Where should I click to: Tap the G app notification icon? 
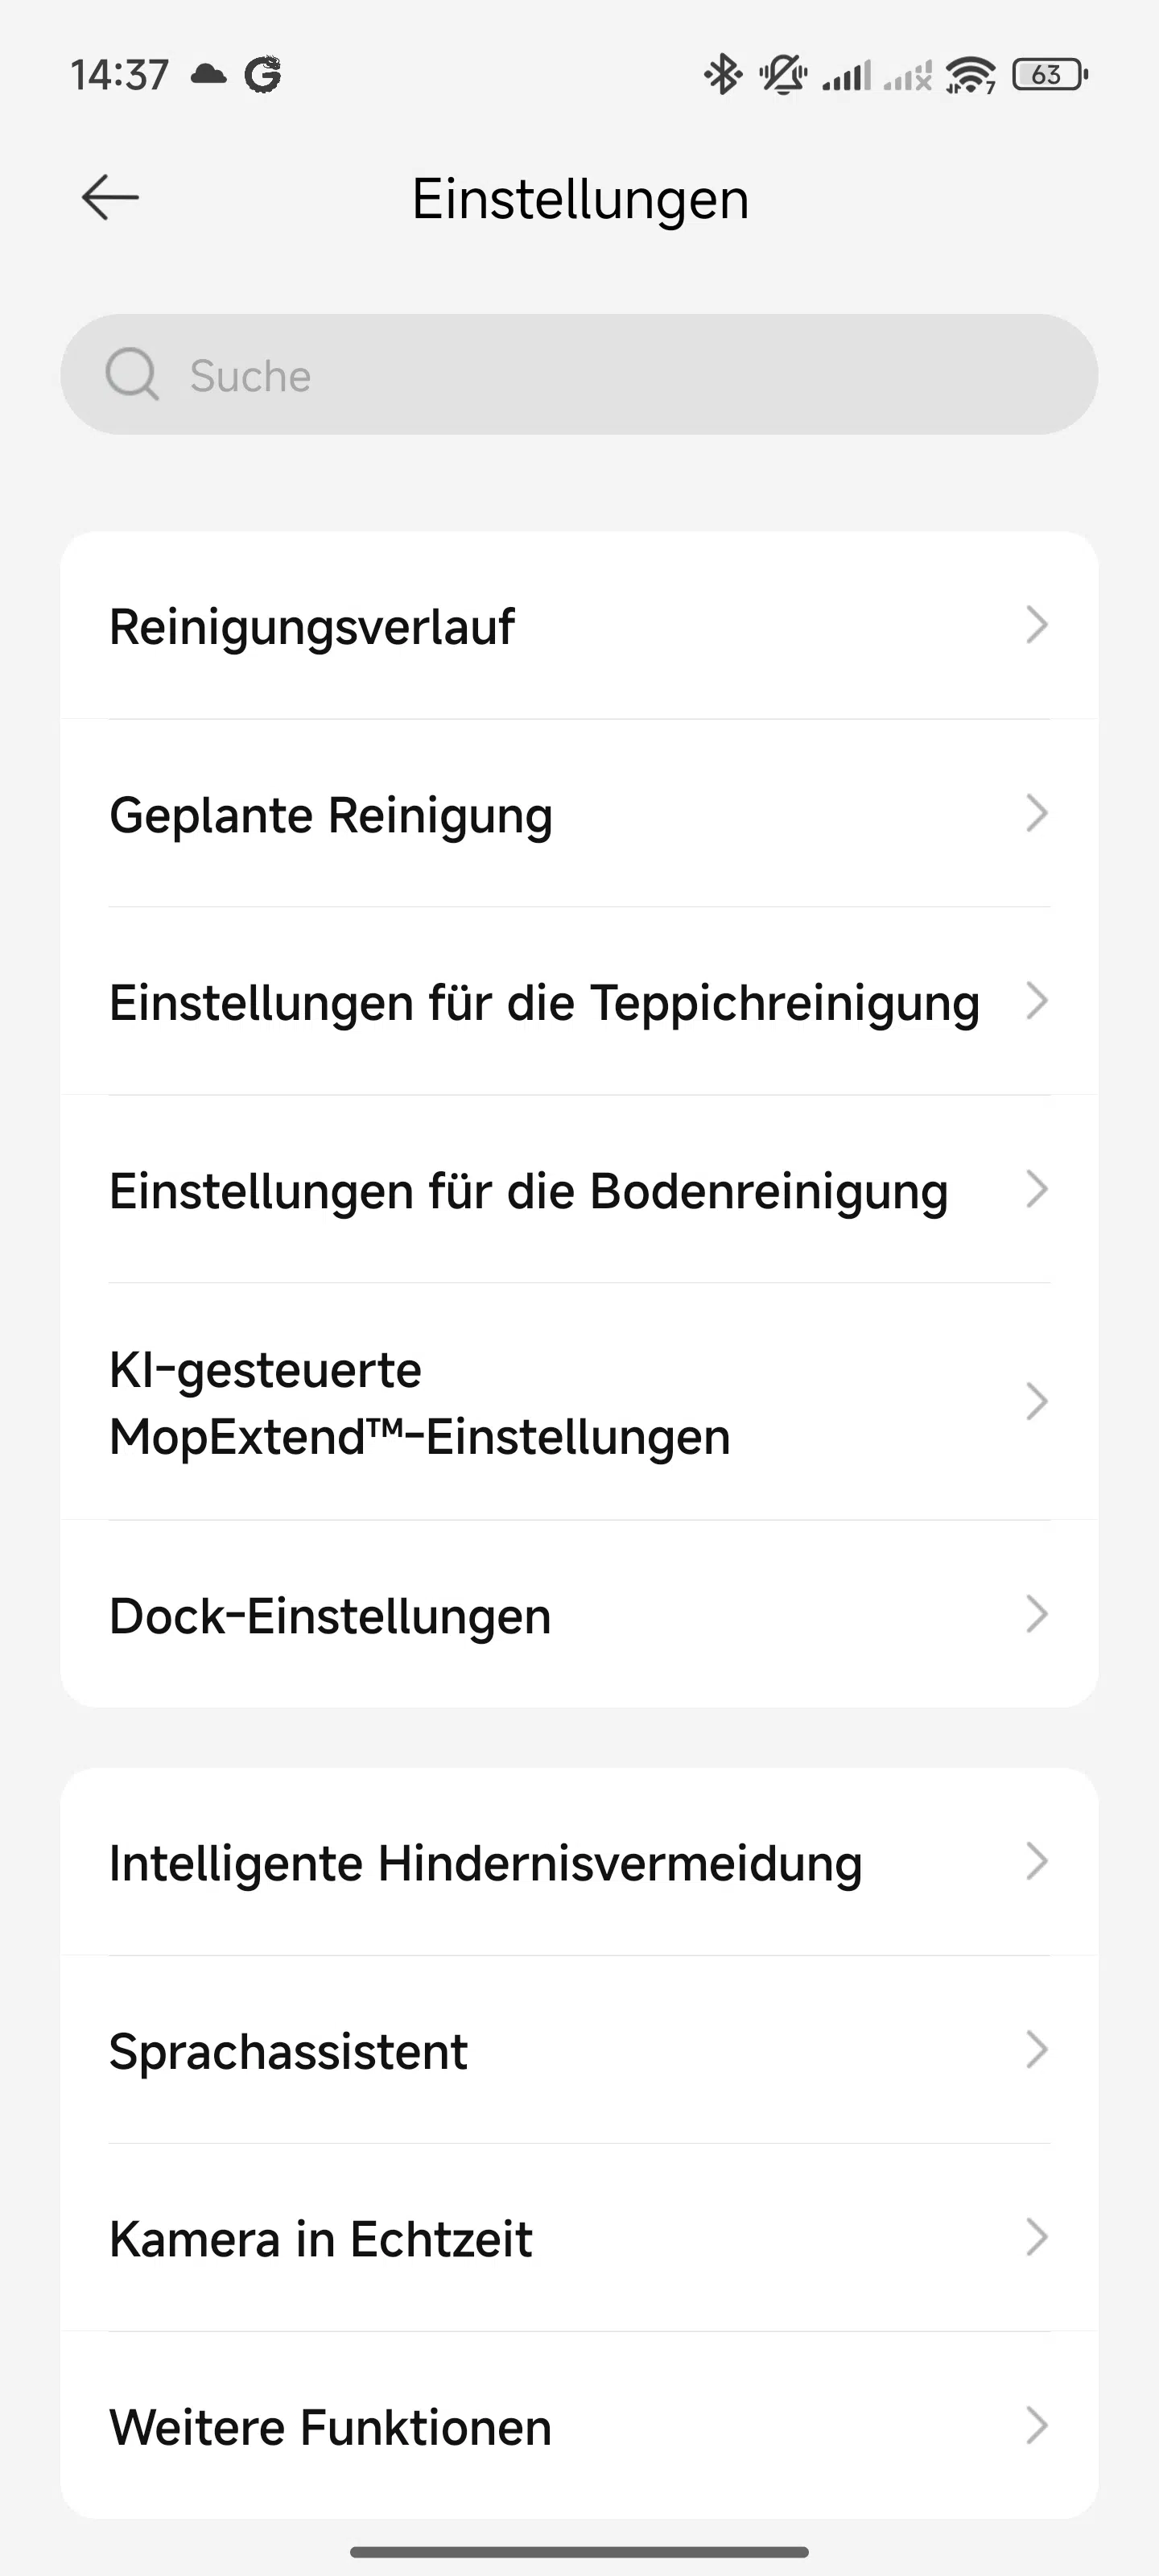263,74
